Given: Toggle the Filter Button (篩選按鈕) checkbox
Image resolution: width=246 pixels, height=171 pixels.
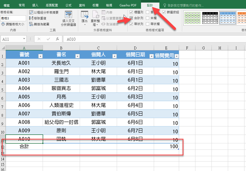Looking at the screenshot, I should click(x=164, y=12).
